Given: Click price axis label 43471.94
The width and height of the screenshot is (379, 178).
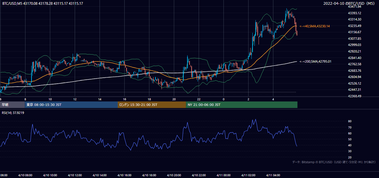Looking at the screenshot, I should coord(354,7).
